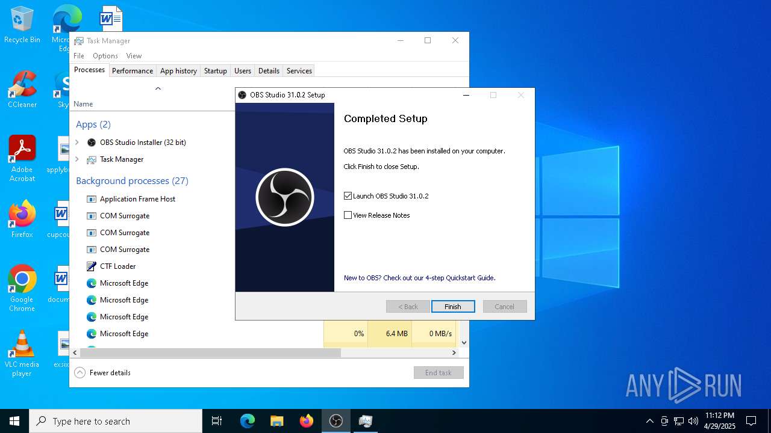The width and height of the screenshot is (771, 433).
Task: Switch to OBS installer in the taskbar
Action: (336, 421)
